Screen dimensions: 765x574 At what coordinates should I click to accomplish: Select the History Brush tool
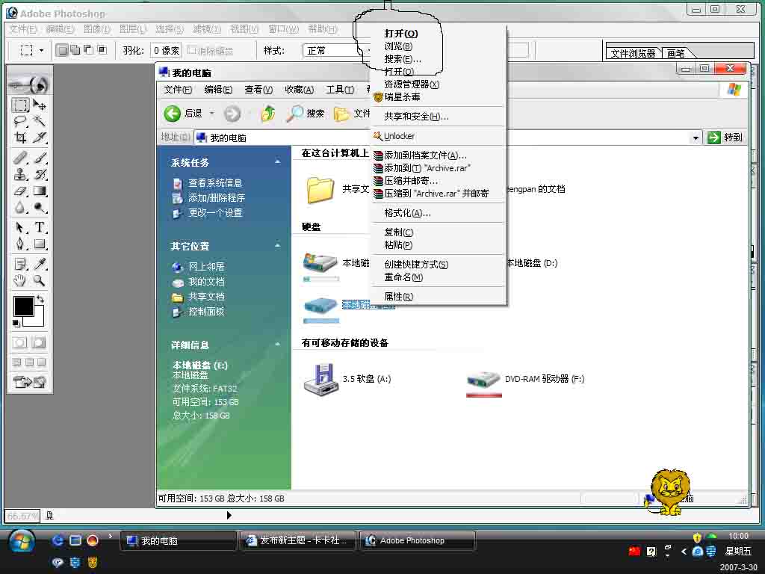point(40,174)
